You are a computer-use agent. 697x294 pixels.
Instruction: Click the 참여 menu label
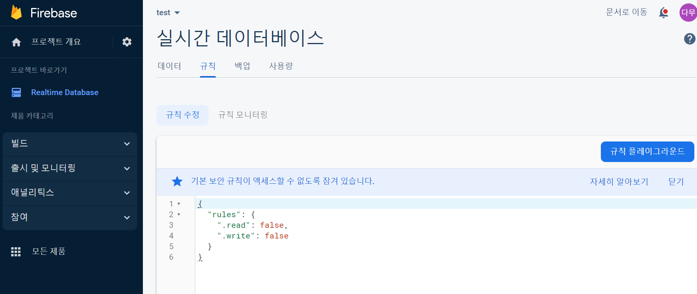pos(19,217)
